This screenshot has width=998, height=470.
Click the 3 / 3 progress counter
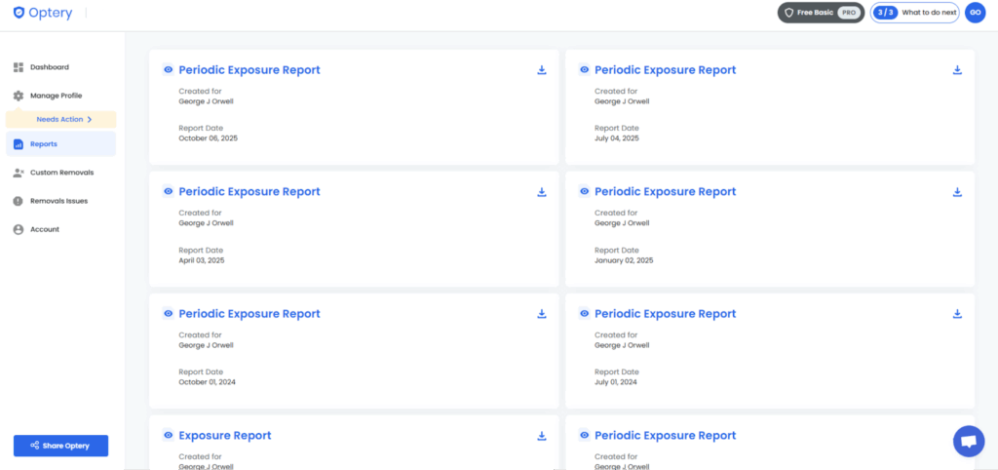tap(885, 13)
